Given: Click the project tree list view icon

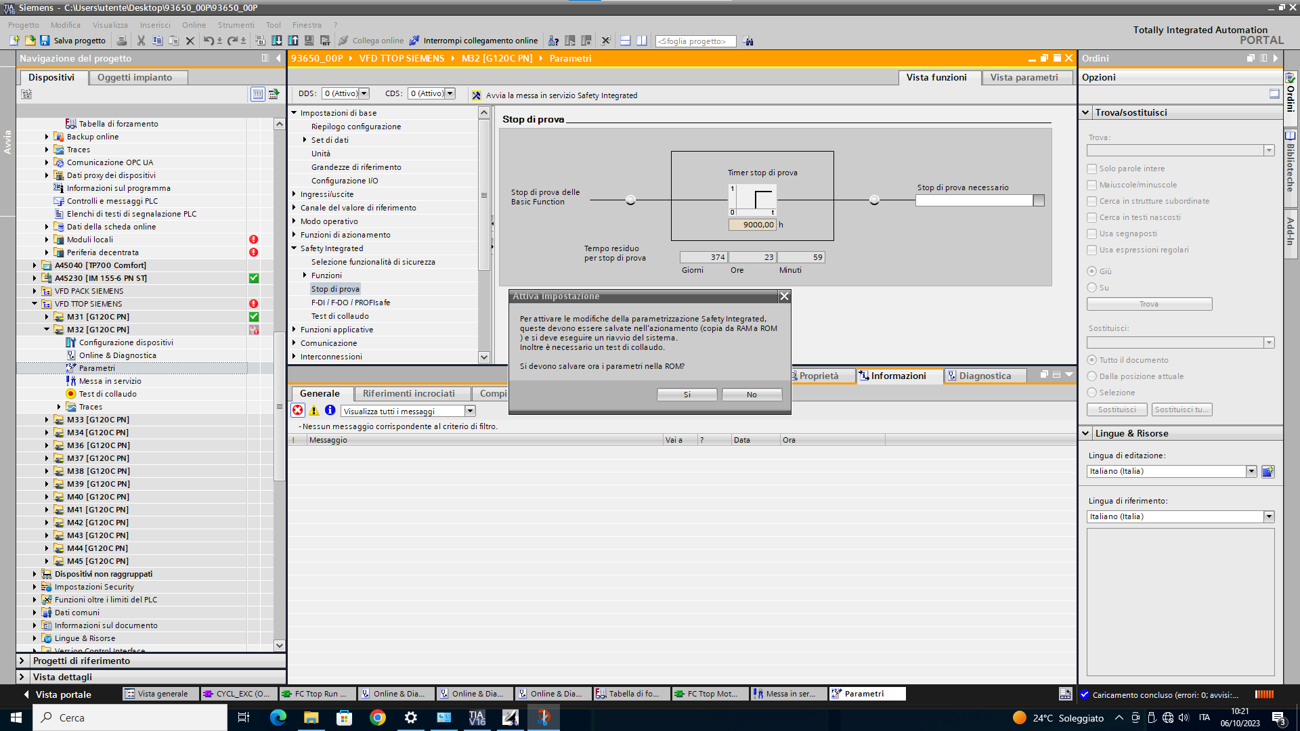Looking at the screenshot, I should pyautogui.click(x=258, y=94).
